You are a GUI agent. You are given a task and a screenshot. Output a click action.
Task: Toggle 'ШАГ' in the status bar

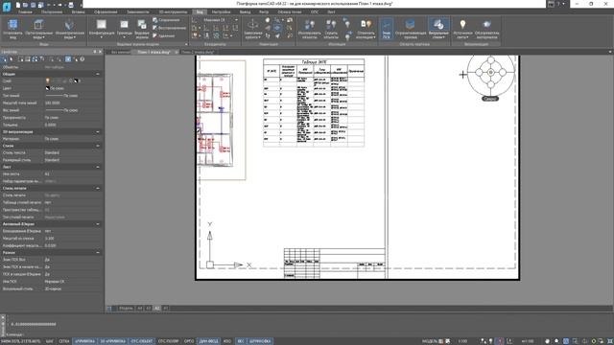tap(50, 341)
